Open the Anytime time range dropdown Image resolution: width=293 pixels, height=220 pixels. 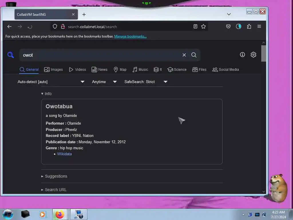104,82
